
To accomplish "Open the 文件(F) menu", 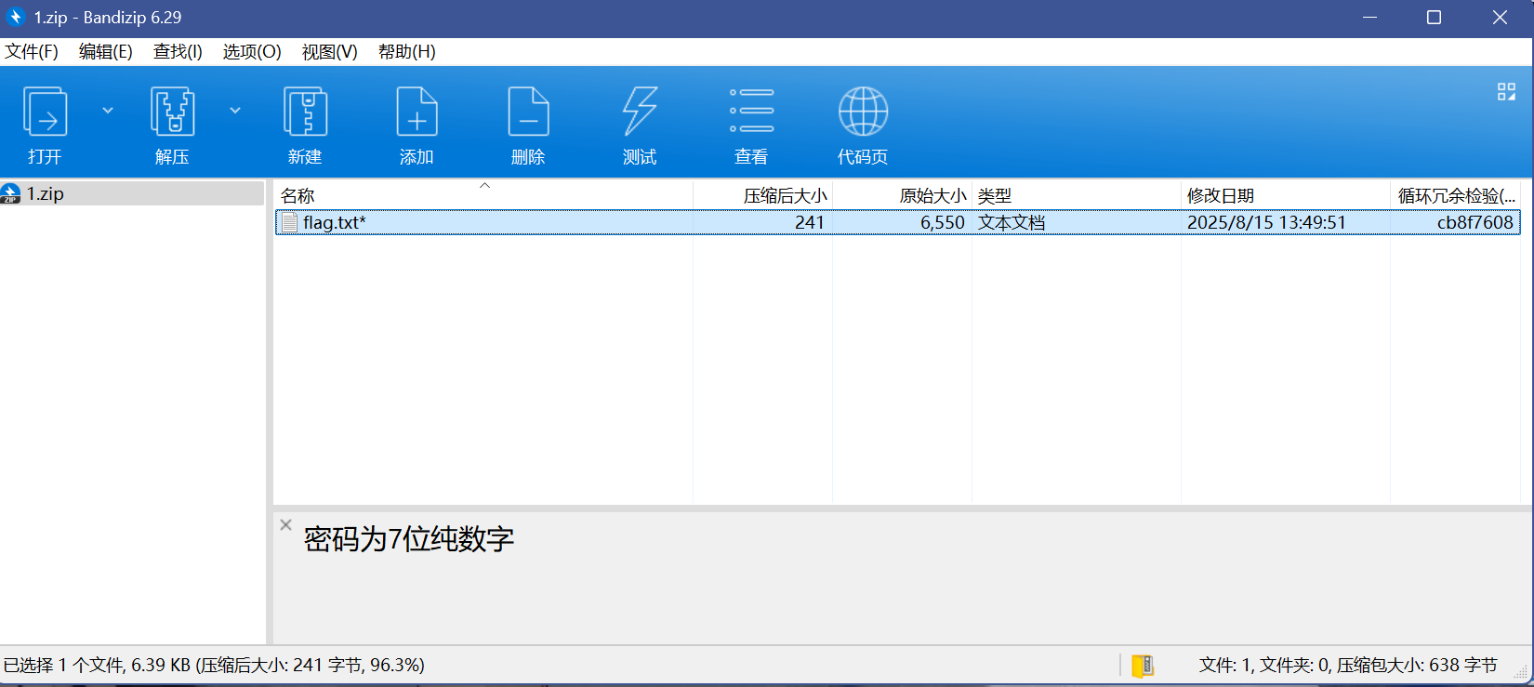I will click(32, 52).
